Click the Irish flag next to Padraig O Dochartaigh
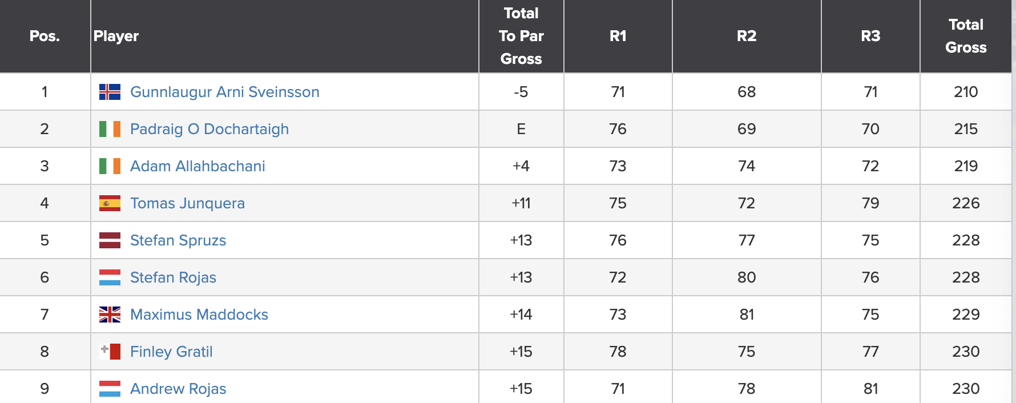The image size is (1016, 403). click(x=110, y=129)
